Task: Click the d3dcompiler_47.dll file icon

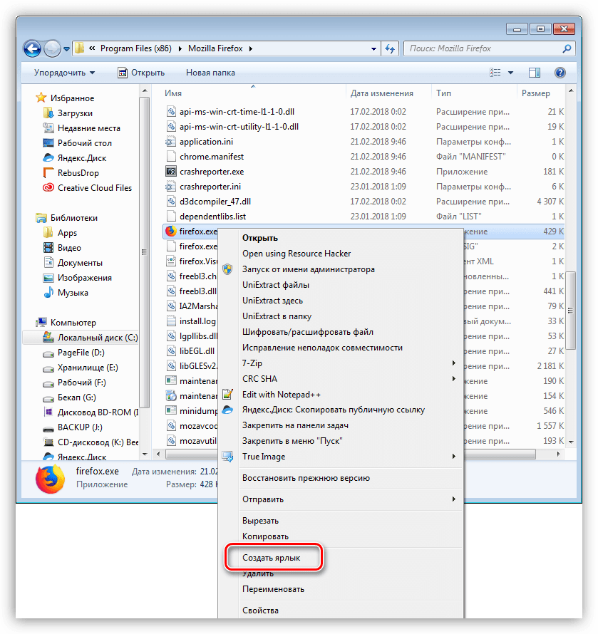Action: pos(171,202)
